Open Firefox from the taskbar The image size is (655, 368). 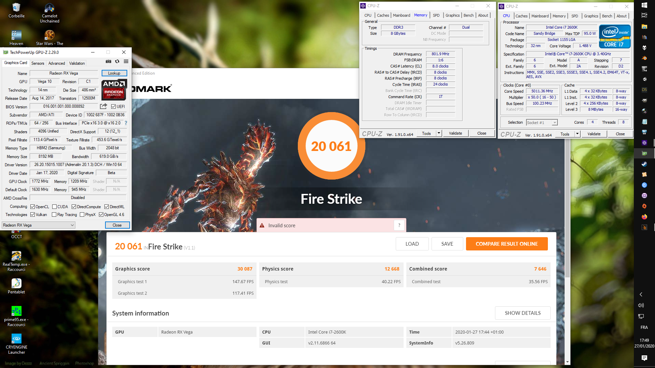(x=644, y=217)
